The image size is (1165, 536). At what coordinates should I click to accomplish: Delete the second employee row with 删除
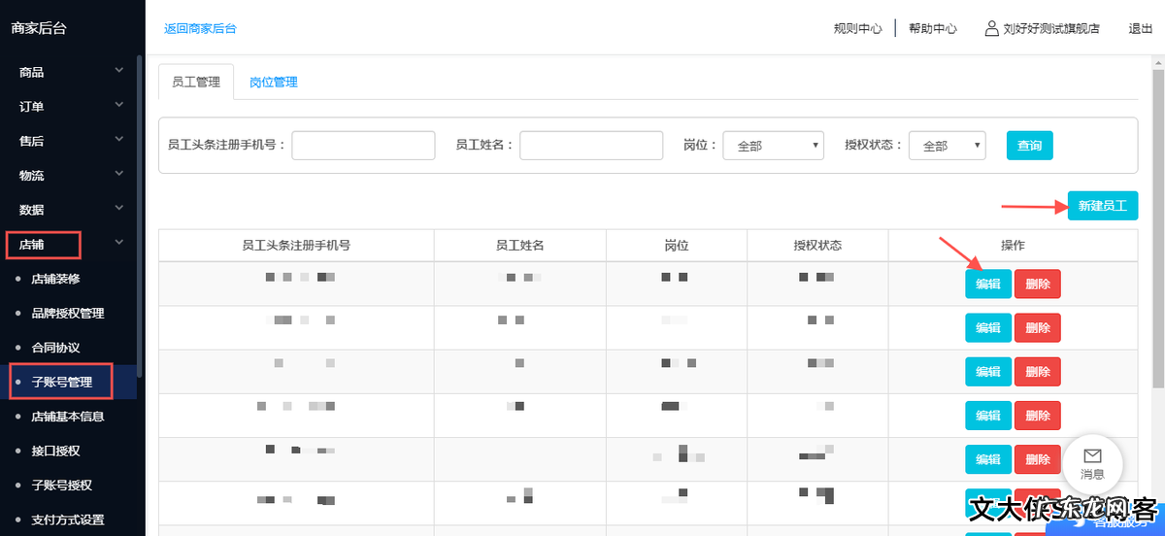(1037, 328)
